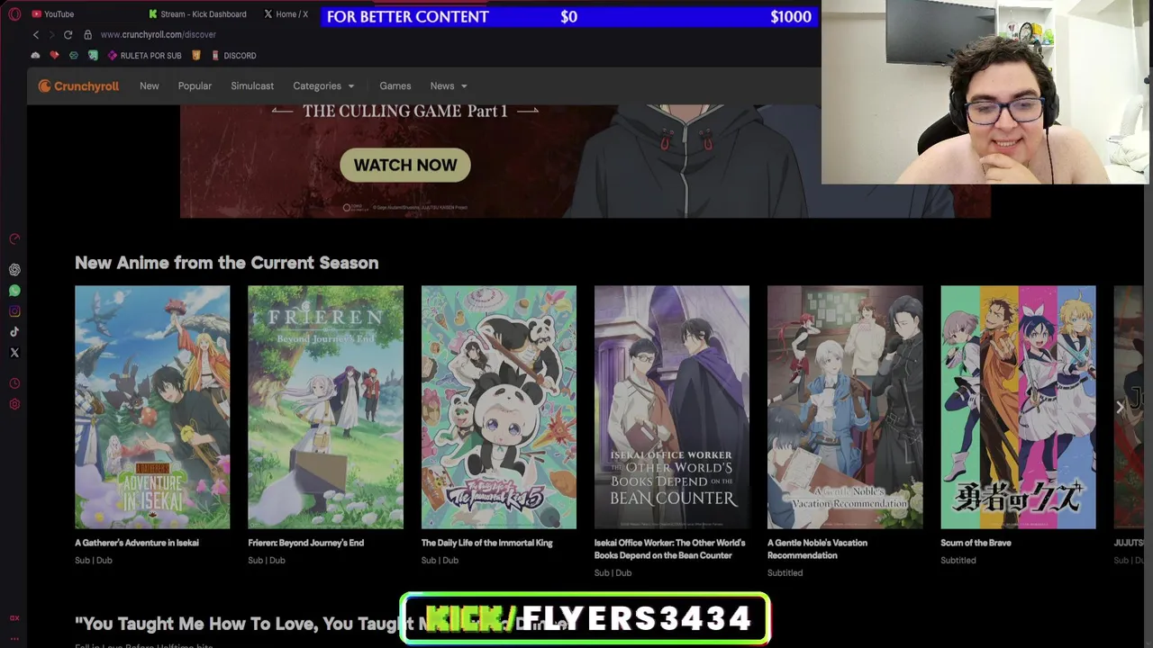The height and width of the screenshot is (648, 1153).
Task: Click the WATCH NOW button
Action: [405, 165]
